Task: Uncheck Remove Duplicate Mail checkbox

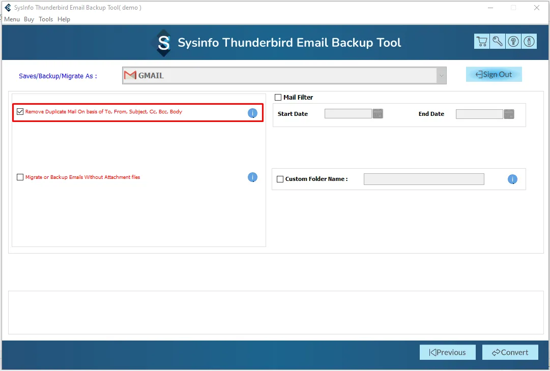Action: coord(20,111)
